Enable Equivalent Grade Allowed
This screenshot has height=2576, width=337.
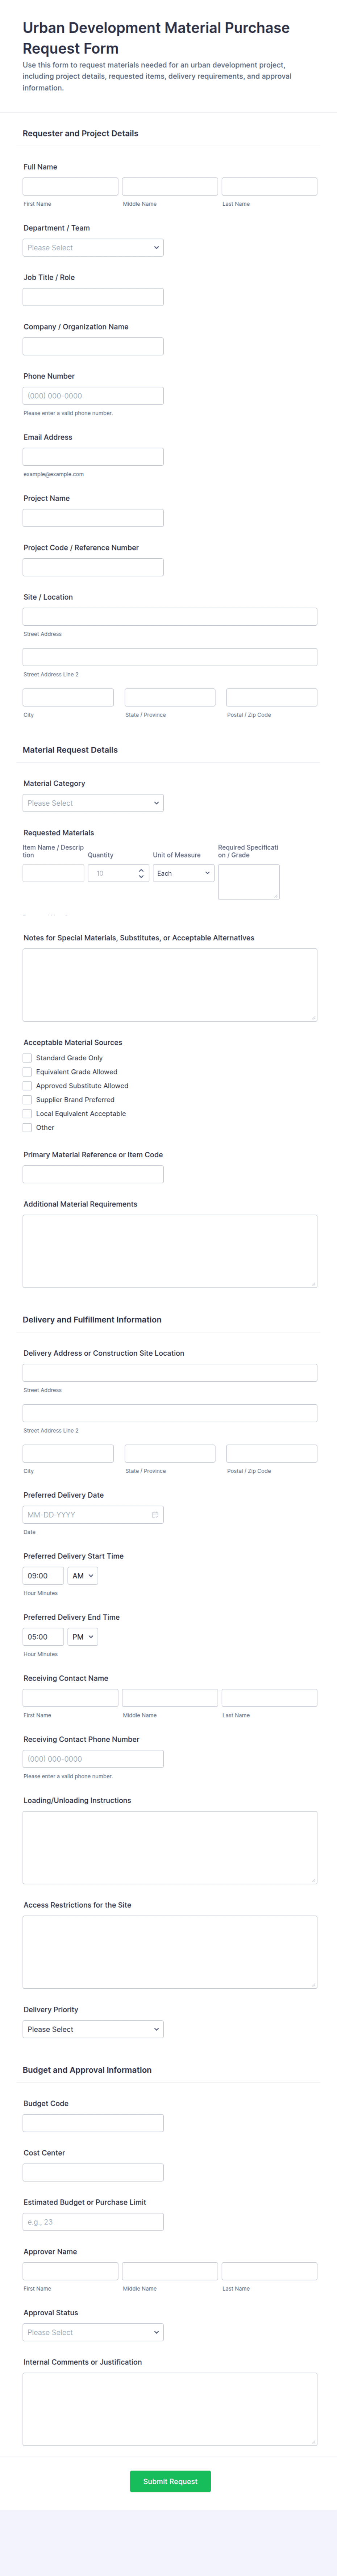(x=27, y=1071)
